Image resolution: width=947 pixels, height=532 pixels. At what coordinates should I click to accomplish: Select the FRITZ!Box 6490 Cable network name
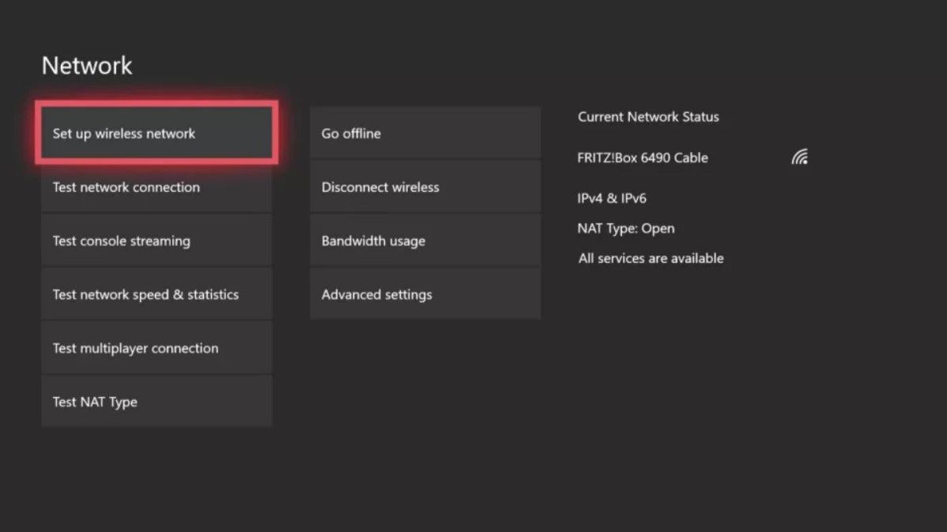pyautogui.click(x=643, y=157)
